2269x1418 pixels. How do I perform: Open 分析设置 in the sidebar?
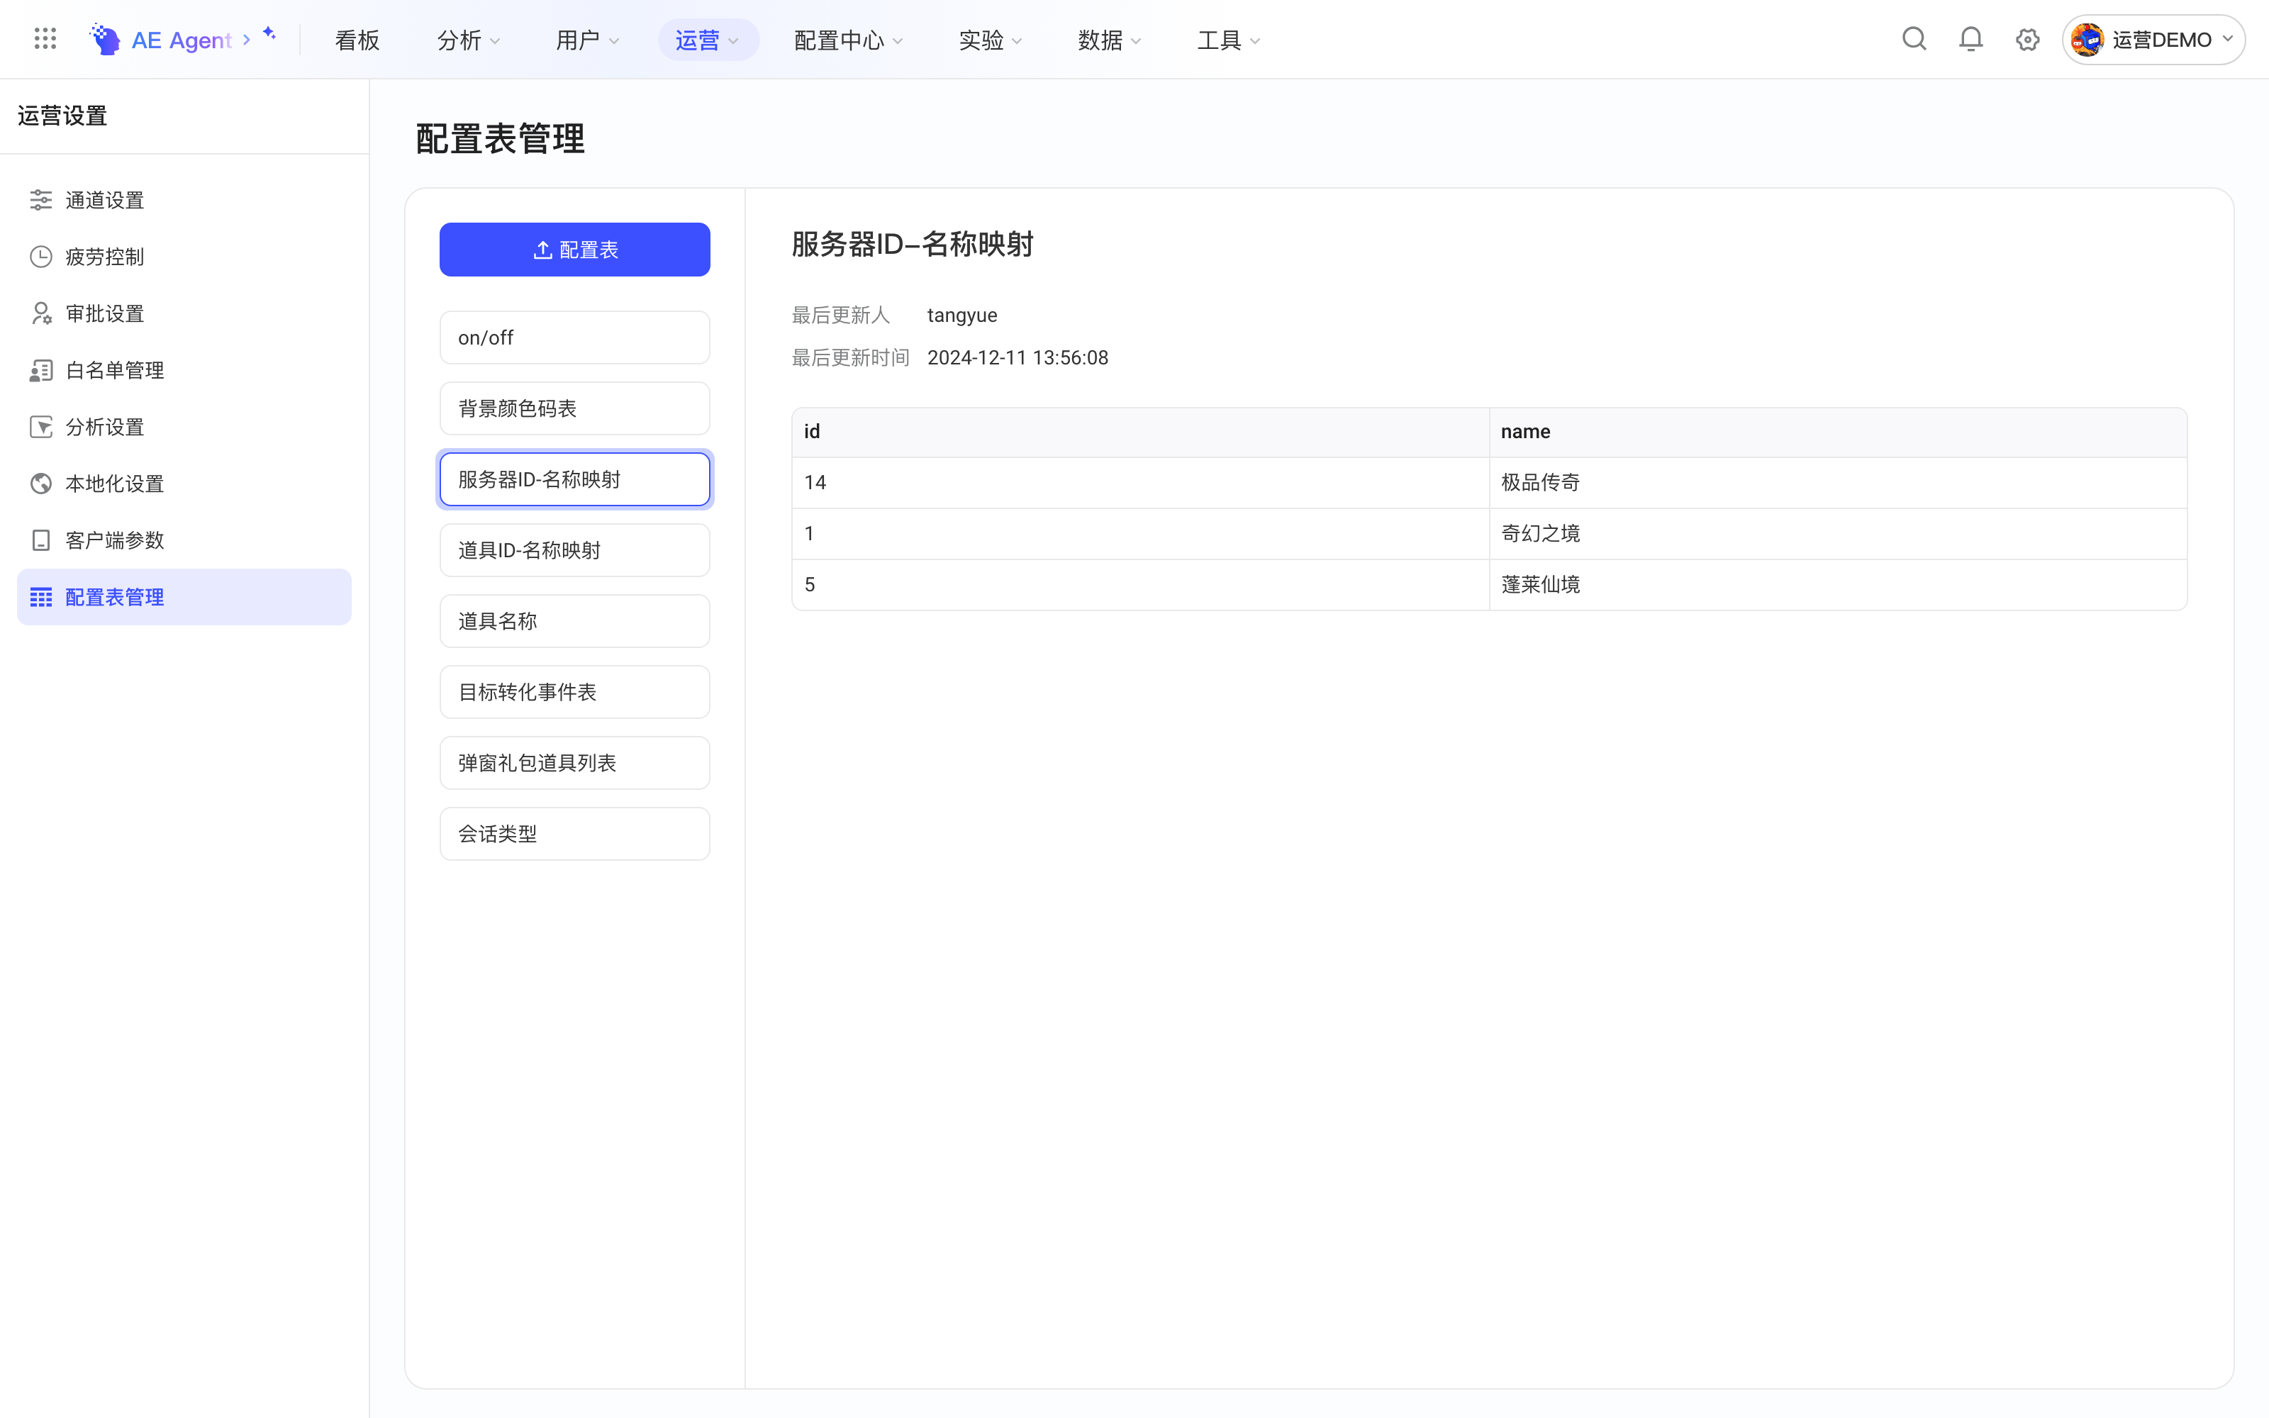tap(184, 427)
